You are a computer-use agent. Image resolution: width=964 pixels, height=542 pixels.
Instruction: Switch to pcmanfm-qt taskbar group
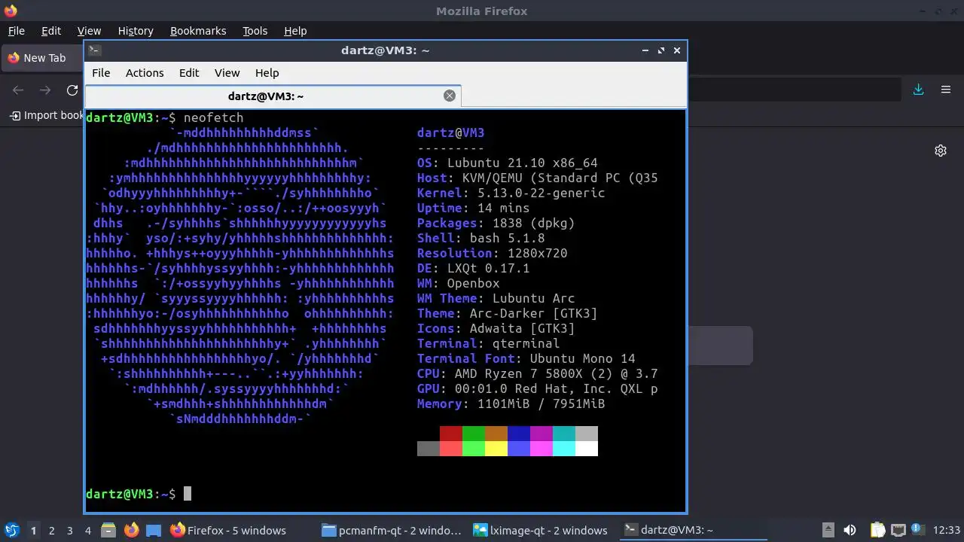click(392, 530)
